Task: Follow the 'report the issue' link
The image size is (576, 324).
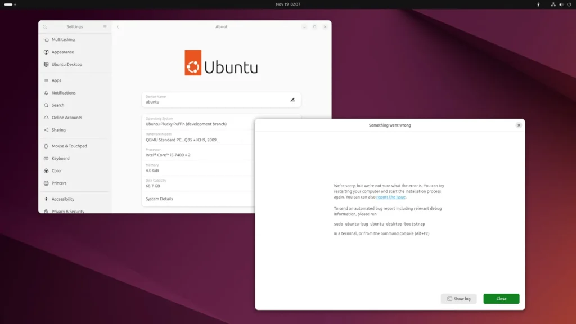Action: tap(391, 197)
